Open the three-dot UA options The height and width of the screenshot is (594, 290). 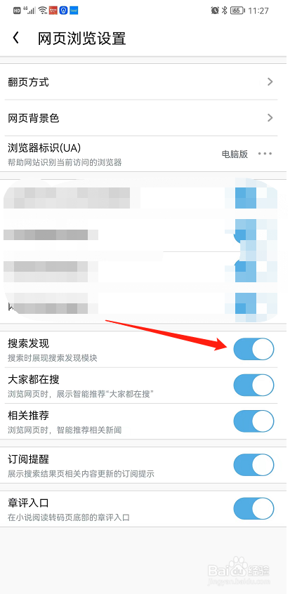point(265,154)
